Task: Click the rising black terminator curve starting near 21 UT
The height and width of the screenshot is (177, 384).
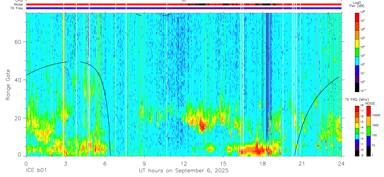Action: 316,116
